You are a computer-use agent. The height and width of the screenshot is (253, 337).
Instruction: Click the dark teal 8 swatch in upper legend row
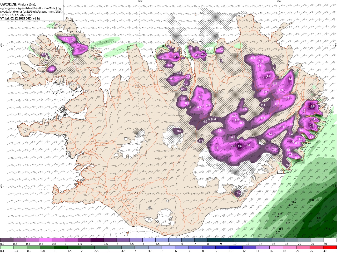coord(213,240)
